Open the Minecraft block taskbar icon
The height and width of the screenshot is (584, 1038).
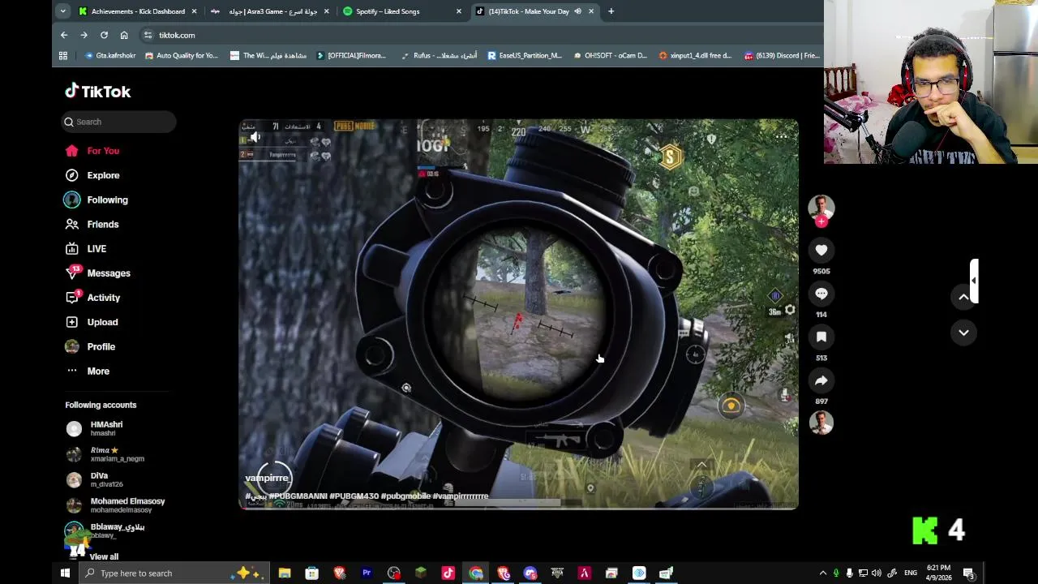(x=421, y=573)
